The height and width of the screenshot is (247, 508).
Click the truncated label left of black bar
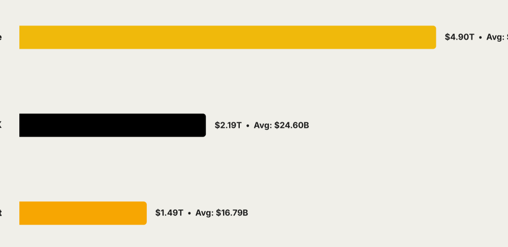coord(1,125)
